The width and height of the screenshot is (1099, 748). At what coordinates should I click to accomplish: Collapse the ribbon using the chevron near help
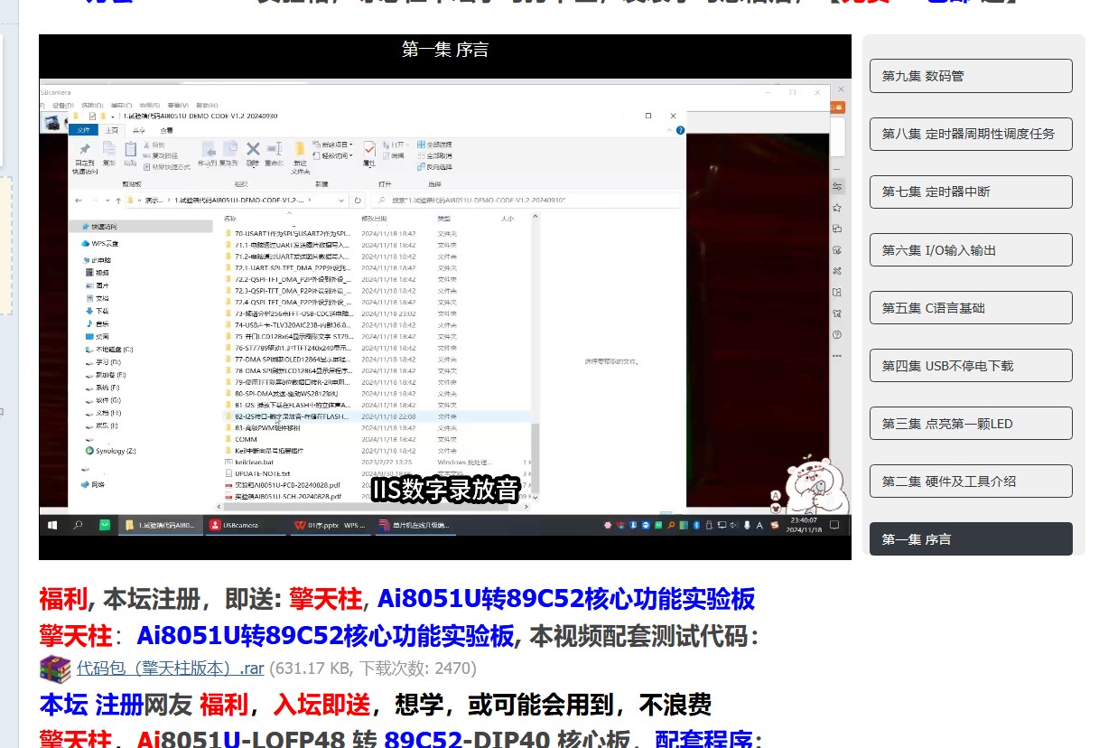pyautogui.click(x=668, y=130)
